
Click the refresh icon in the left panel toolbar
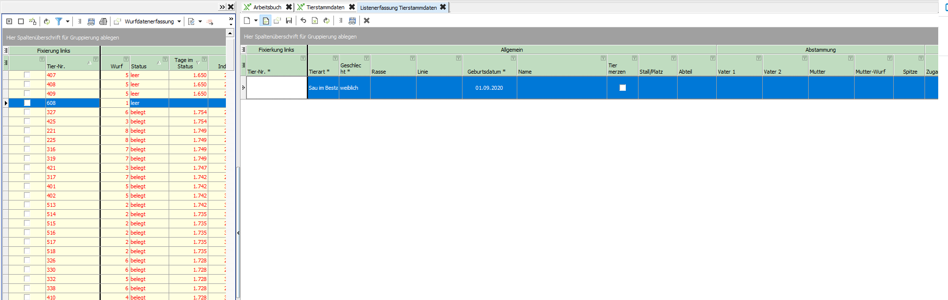click(x=47, y=21)
